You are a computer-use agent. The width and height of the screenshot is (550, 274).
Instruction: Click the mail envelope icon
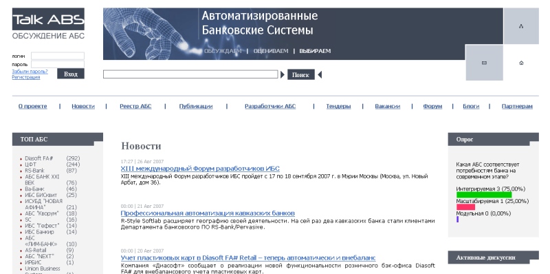click(x=484, y=63)
